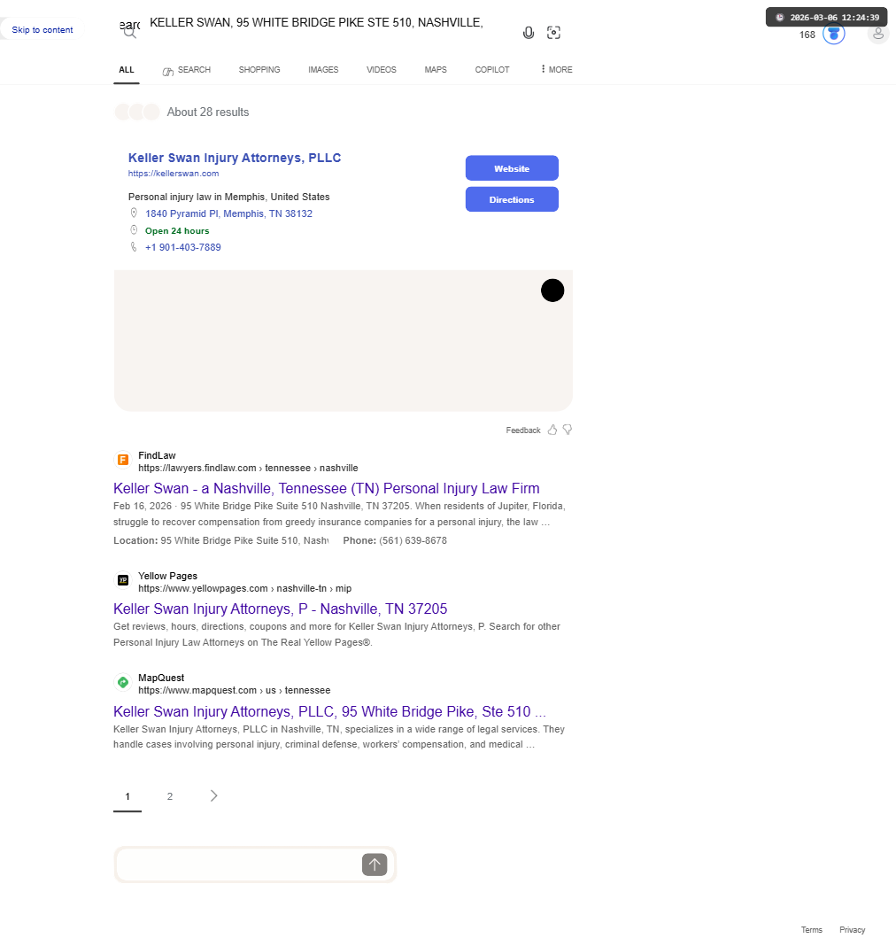Image resolution: width=896 pixels, height=946 pixels.
Task: Select the ALL tab
Action: point(127,70)
